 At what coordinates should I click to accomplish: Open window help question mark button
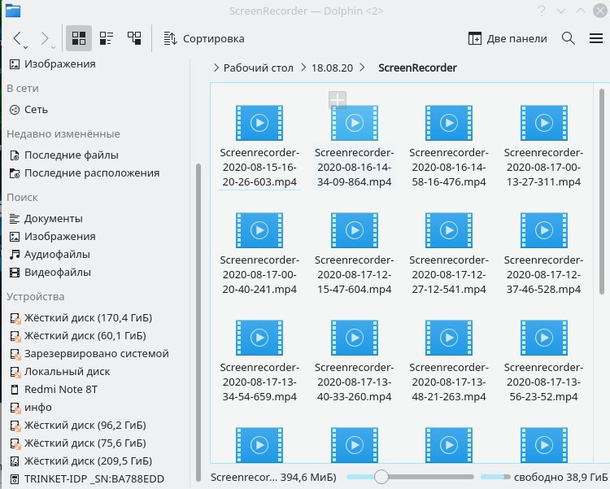click(542, 11)
